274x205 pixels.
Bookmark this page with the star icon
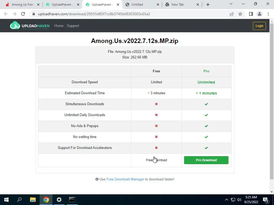(x=240, y=14)
